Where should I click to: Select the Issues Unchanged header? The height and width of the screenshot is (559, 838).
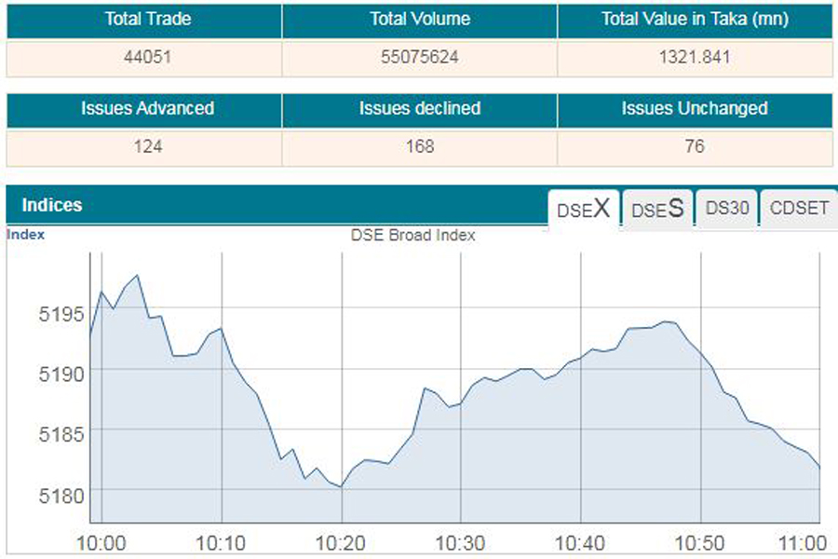[x=695, y=108]
